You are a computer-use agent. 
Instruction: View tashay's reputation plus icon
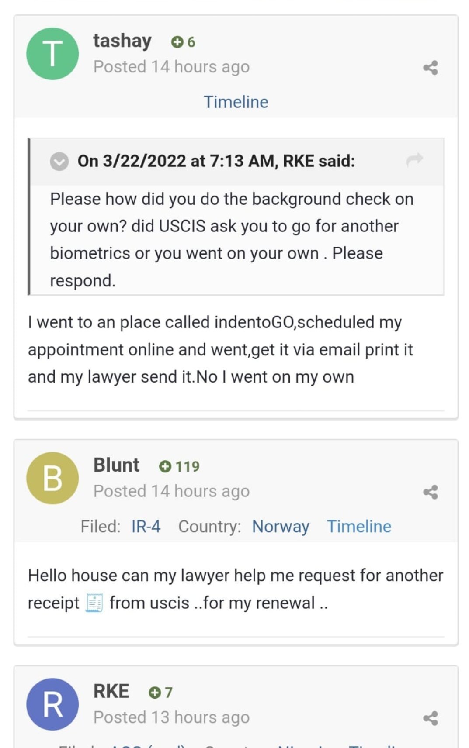pos(177,42)
